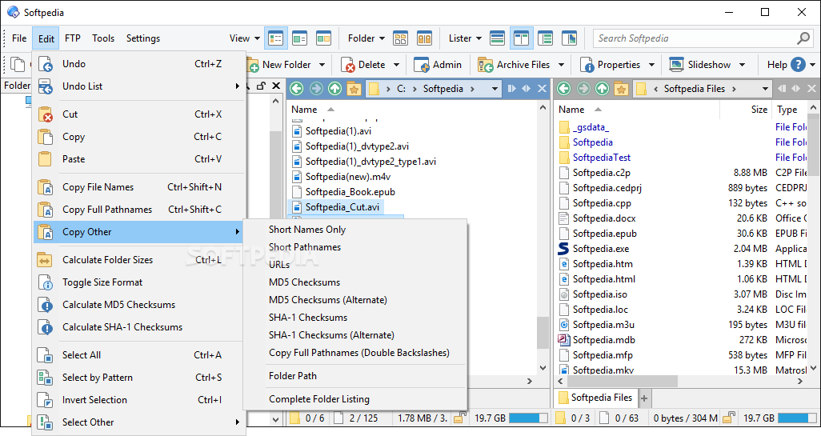
Task: Toggle the folder tree display icon
Action: point(545,38)
